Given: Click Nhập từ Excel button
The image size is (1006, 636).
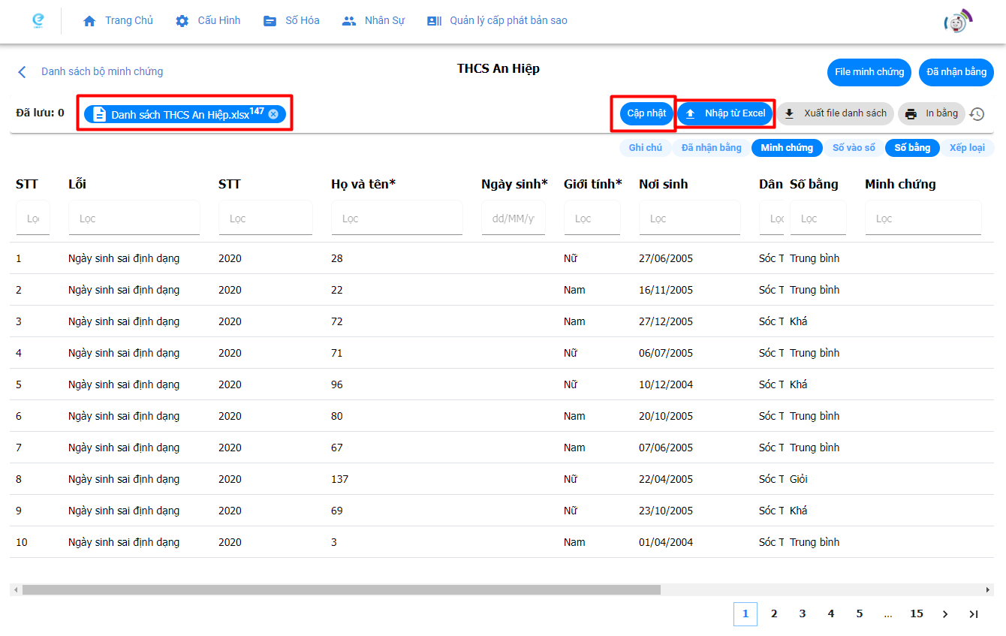Looking at the screenshot, I should (724, 113).
